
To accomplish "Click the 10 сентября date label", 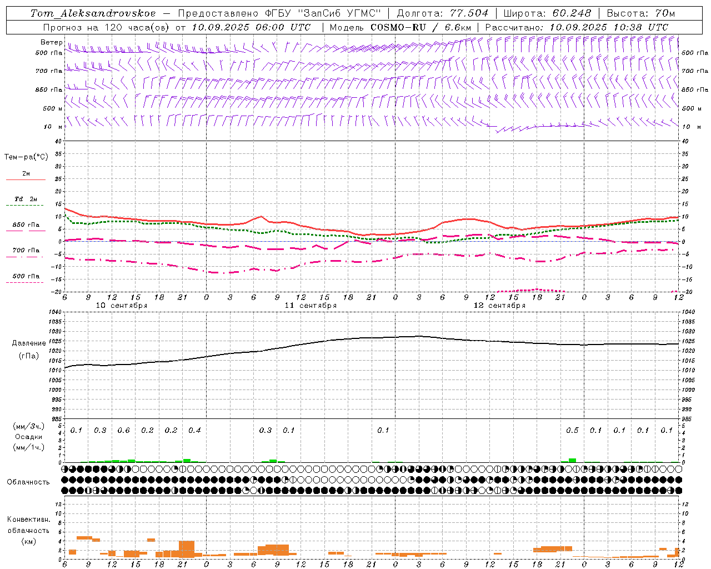I will (x=122, y=306).
